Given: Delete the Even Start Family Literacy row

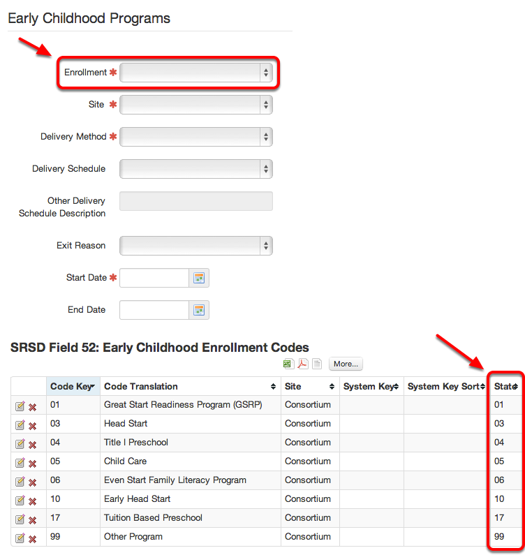Looking at the screenshot, I should pyautogui.click(x=33, y=482).
